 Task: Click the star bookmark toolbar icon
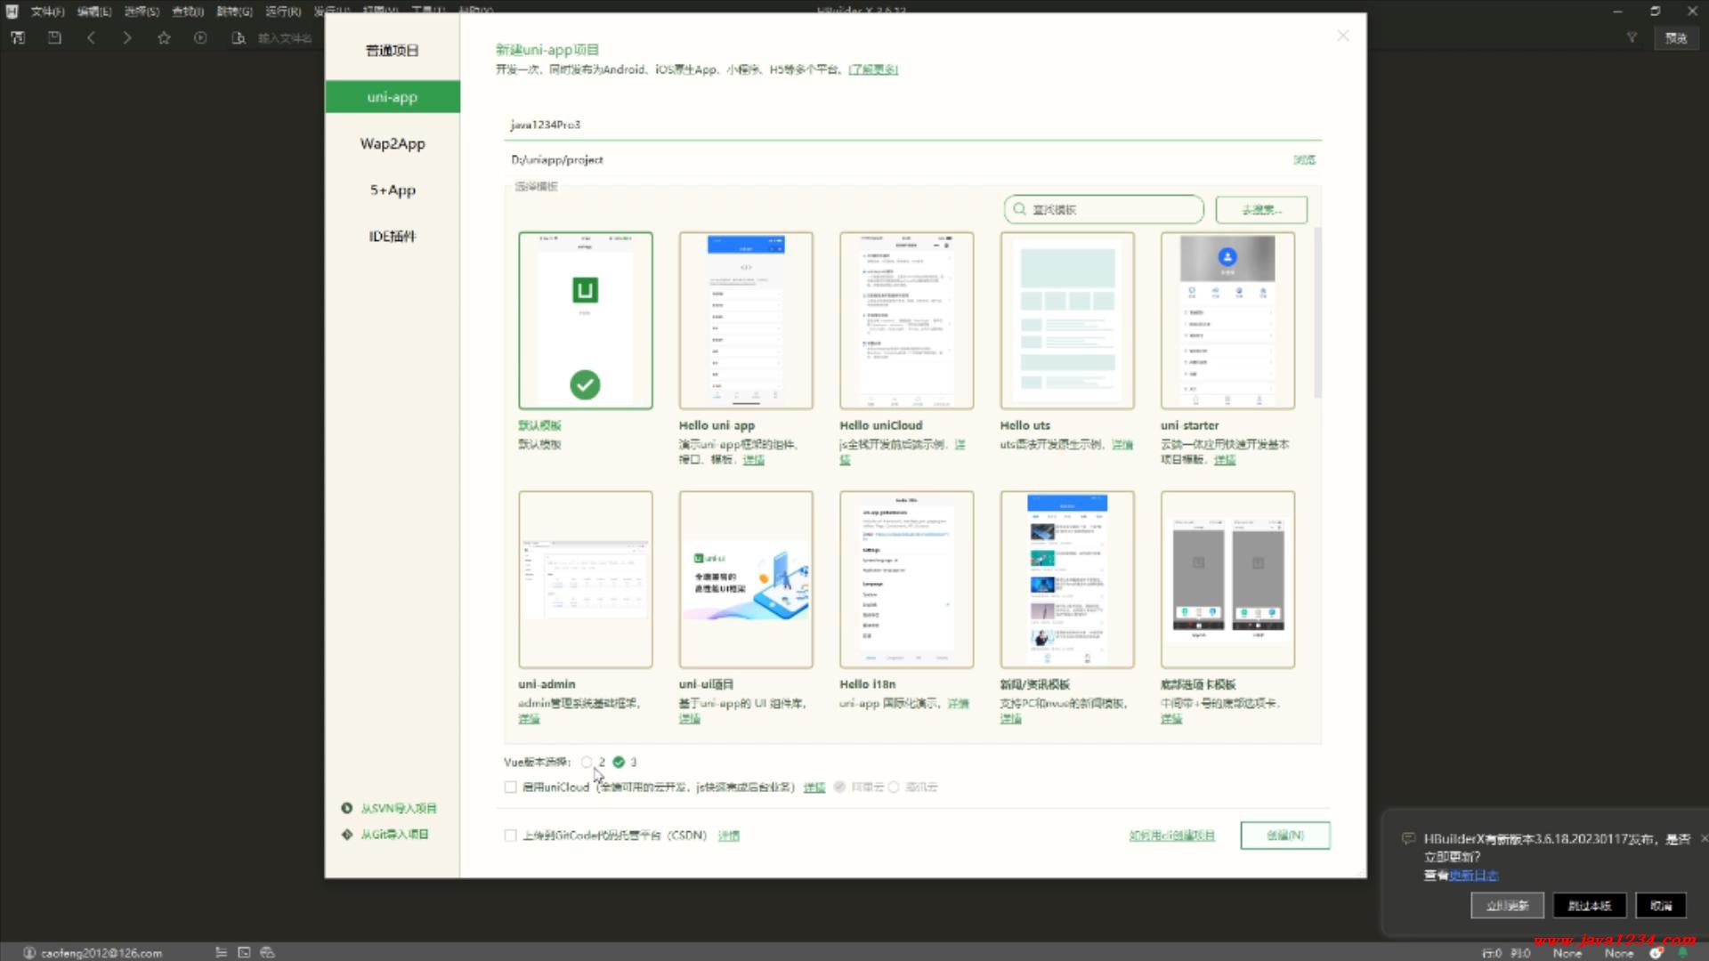coord(164,38)
